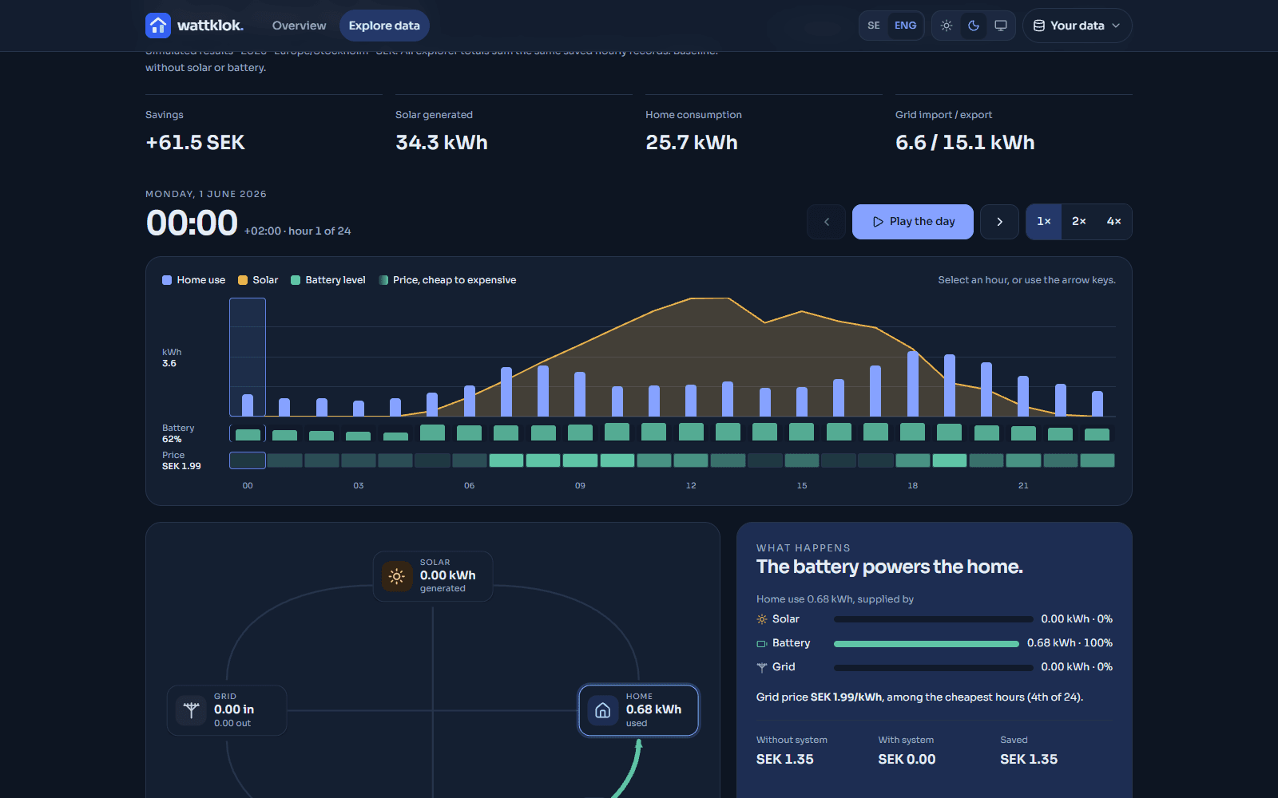1278x798 pixels.
Task: Choose system theme monitor icon
Action: click(x=1001, y=26)
